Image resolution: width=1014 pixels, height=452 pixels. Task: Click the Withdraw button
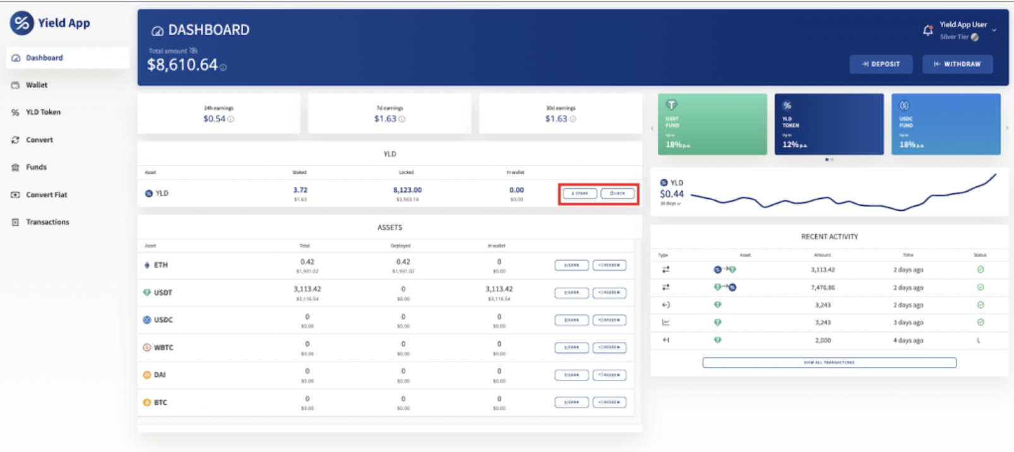[x=958, y=64]
